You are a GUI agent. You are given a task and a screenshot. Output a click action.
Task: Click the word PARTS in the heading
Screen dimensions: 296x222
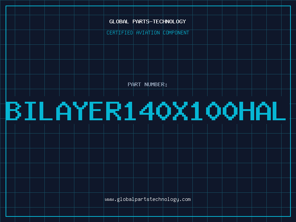[141, 21]
